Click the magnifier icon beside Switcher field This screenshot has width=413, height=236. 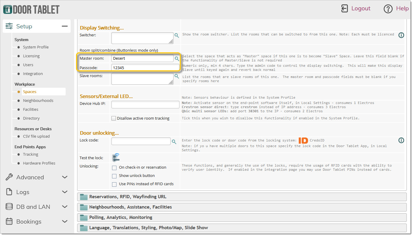[176, 35]
